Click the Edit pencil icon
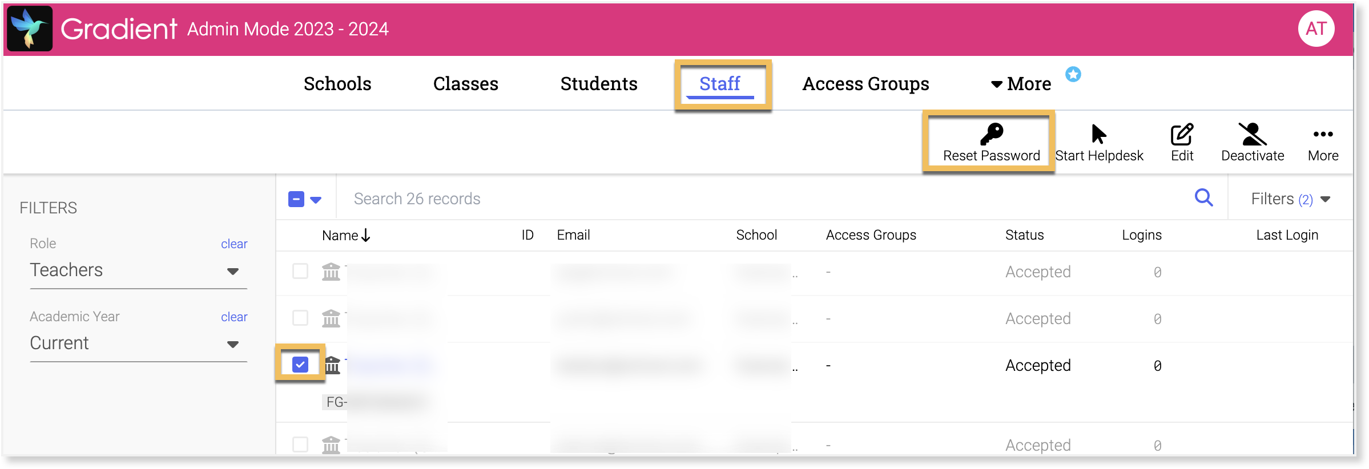The height and width of the screenshot is (469, 1369). (x=1181, y=135)
